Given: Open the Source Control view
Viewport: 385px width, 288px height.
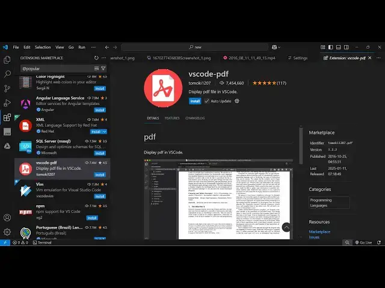Looking at the screenshot, I should pos(7,88).
